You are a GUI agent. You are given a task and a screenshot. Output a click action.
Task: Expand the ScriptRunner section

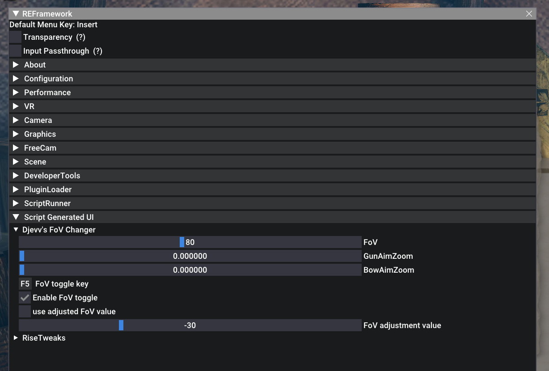272,203
